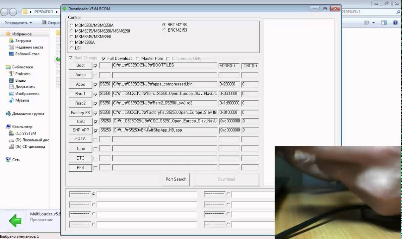Click the SHP APP button
Image resolution: width=402 pixels, height=239 pixels.
[80, 130]
